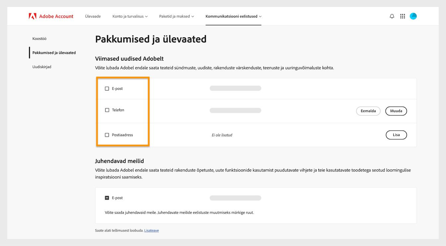Check the Telefon checkbox

107,110
